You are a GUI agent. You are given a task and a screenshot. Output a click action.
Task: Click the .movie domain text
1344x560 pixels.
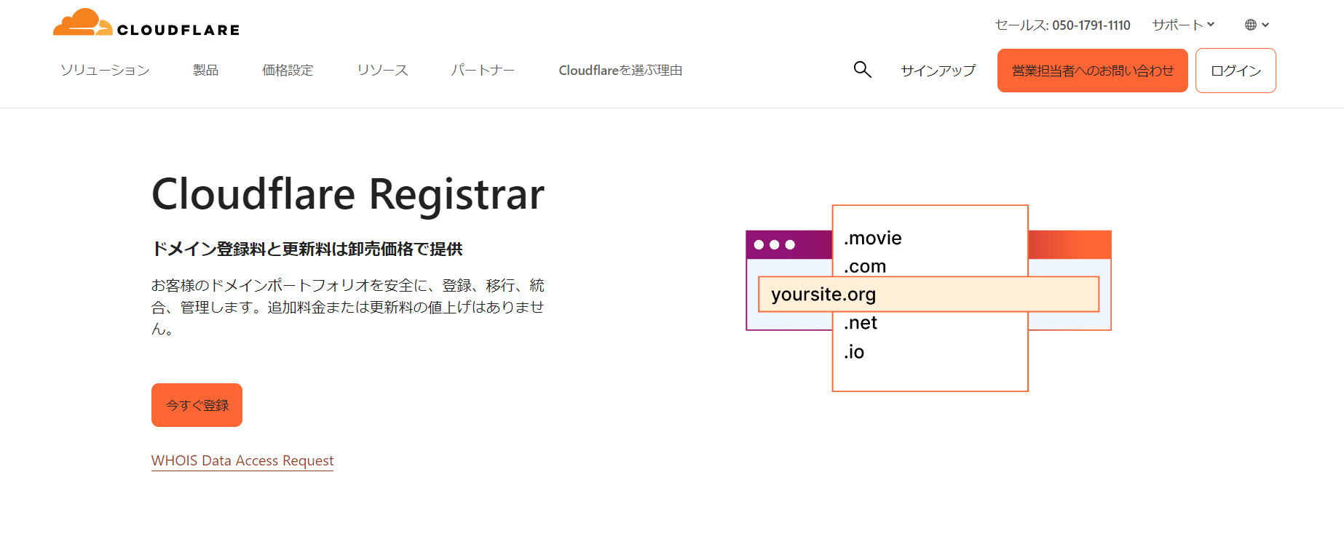(872, 238)
